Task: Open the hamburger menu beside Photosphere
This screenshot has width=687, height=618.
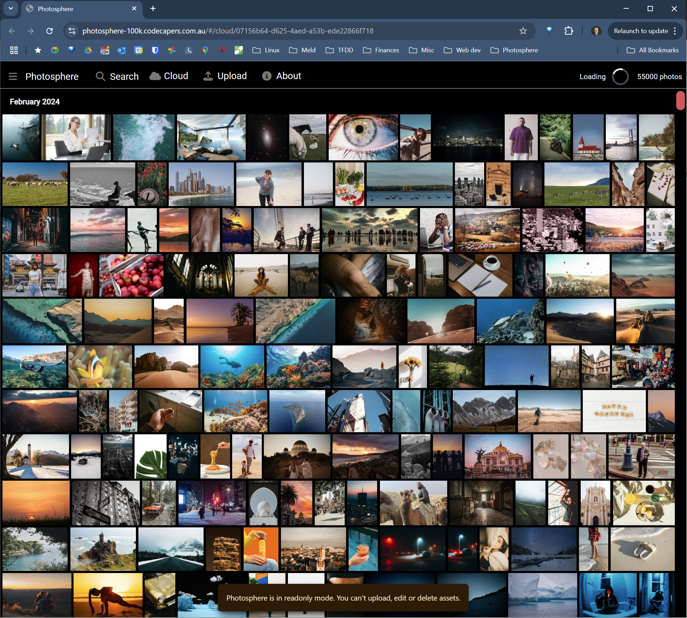Action: click(x=13, y=76)
